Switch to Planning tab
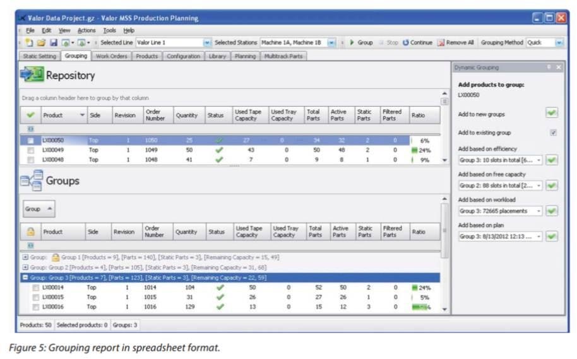 pyautogui.click(x=245, y=56)
